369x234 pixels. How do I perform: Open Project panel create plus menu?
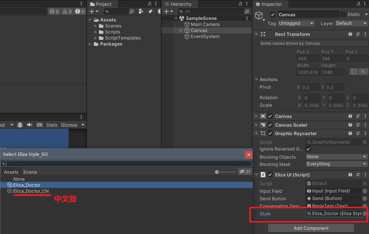tap(94, 11)
